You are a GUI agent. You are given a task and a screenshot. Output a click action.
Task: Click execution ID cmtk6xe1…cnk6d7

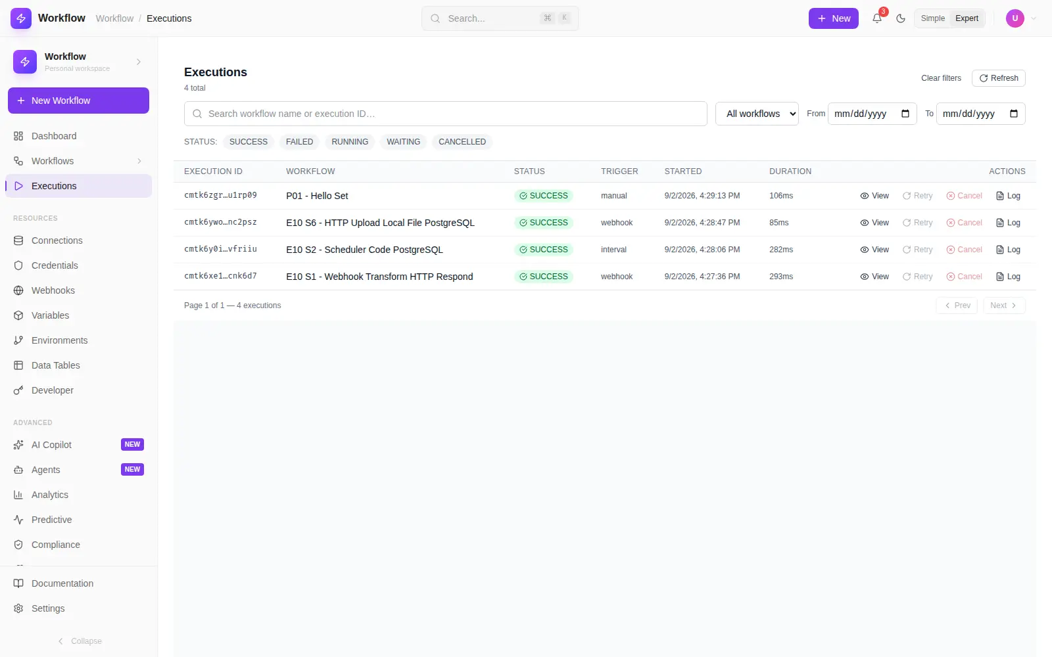(x=220, y=276)
